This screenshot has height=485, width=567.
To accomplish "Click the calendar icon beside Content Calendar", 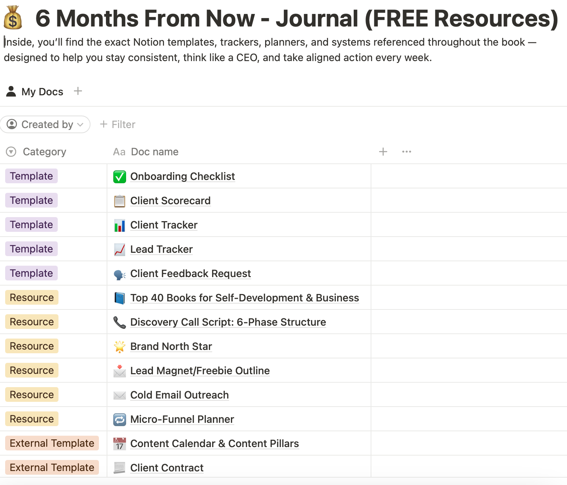I will click(120, 444).
